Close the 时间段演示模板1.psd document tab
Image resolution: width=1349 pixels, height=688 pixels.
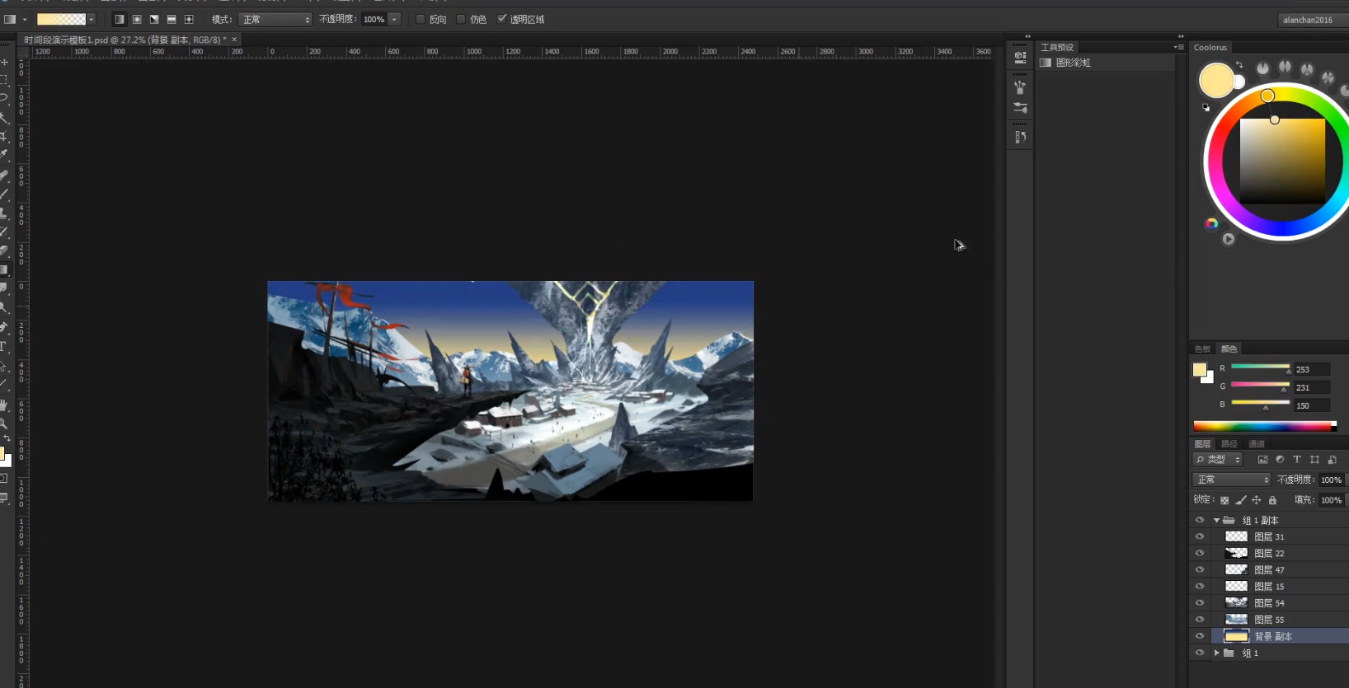point(234,40)
